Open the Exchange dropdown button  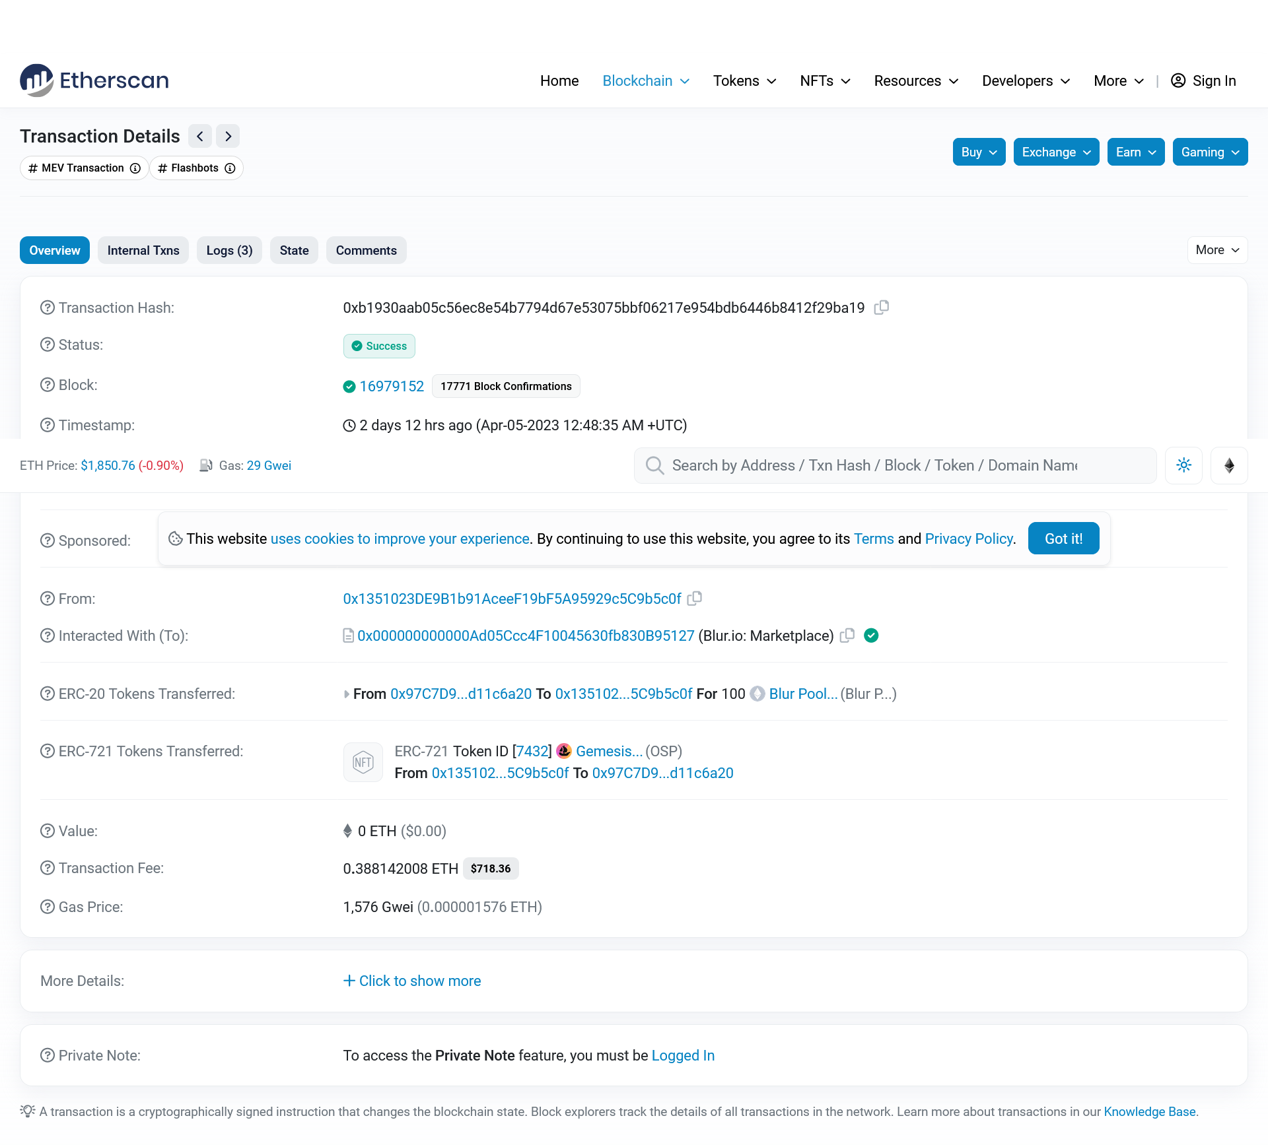coord(1056,152)
